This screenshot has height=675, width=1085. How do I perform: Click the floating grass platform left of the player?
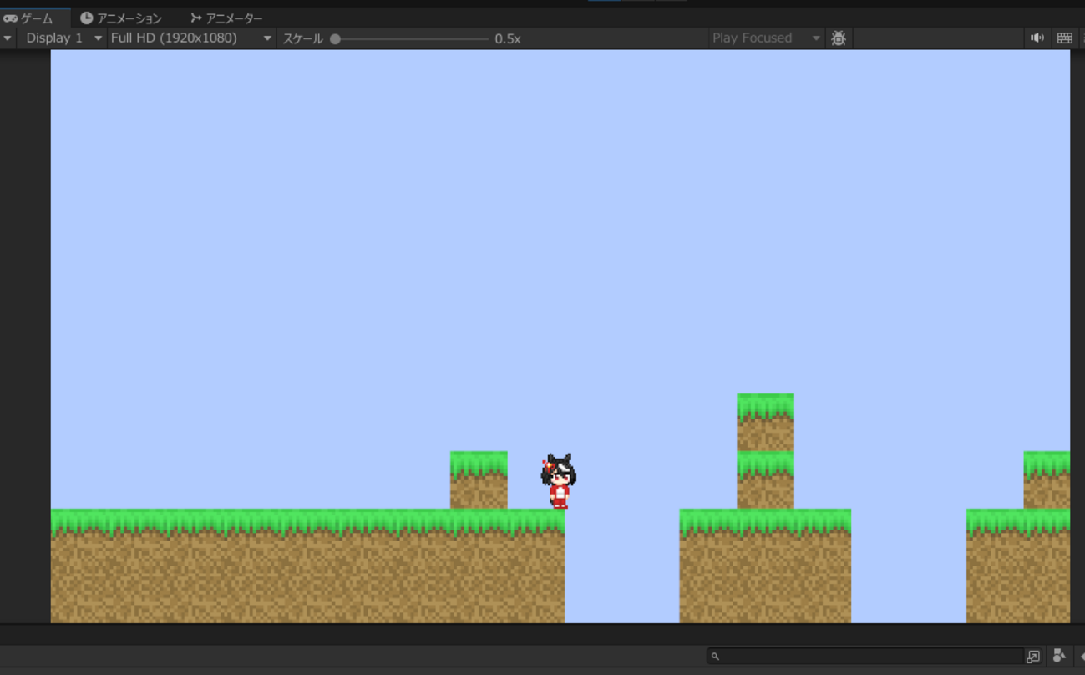[478, 480]
